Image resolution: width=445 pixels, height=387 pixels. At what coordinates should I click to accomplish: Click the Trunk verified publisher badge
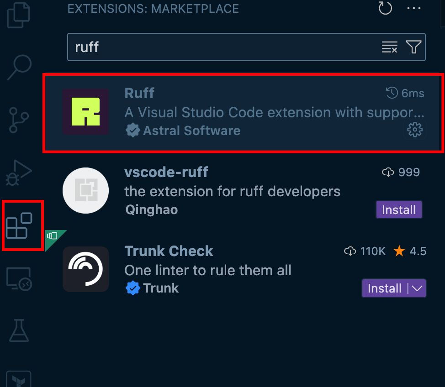(132, 288)
